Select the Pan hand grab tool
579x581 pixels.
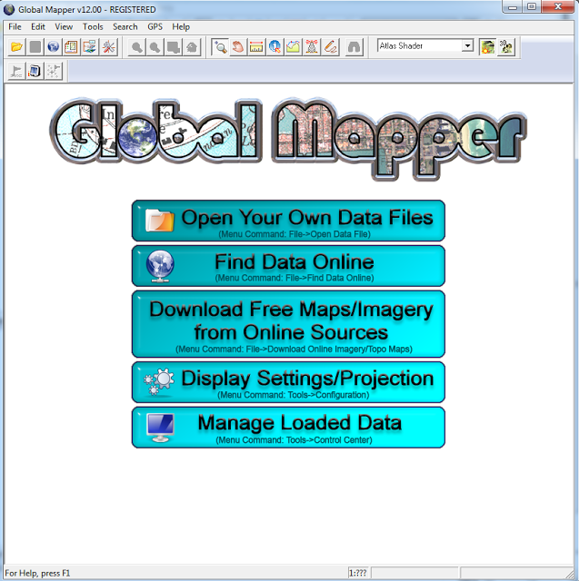pyautogui.click(x=238, y=47)
